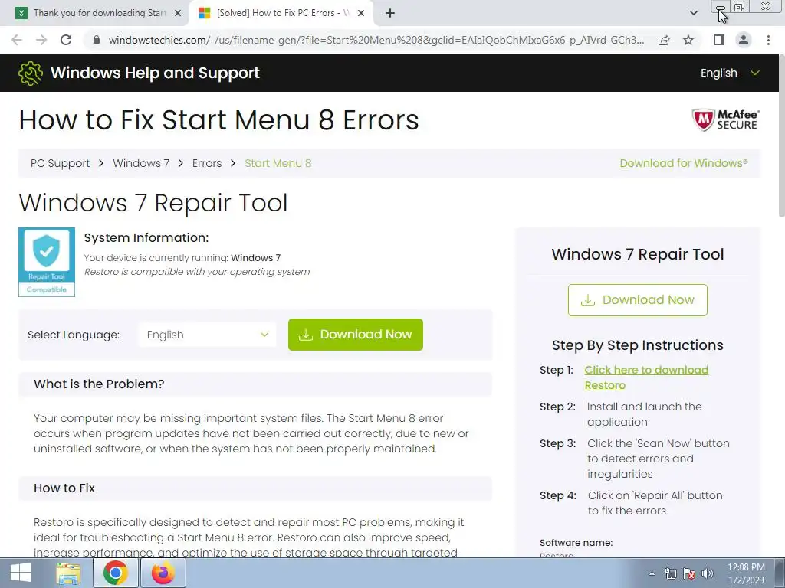Close the 'Thank you for downloading' tab

[x=178, y=13]
